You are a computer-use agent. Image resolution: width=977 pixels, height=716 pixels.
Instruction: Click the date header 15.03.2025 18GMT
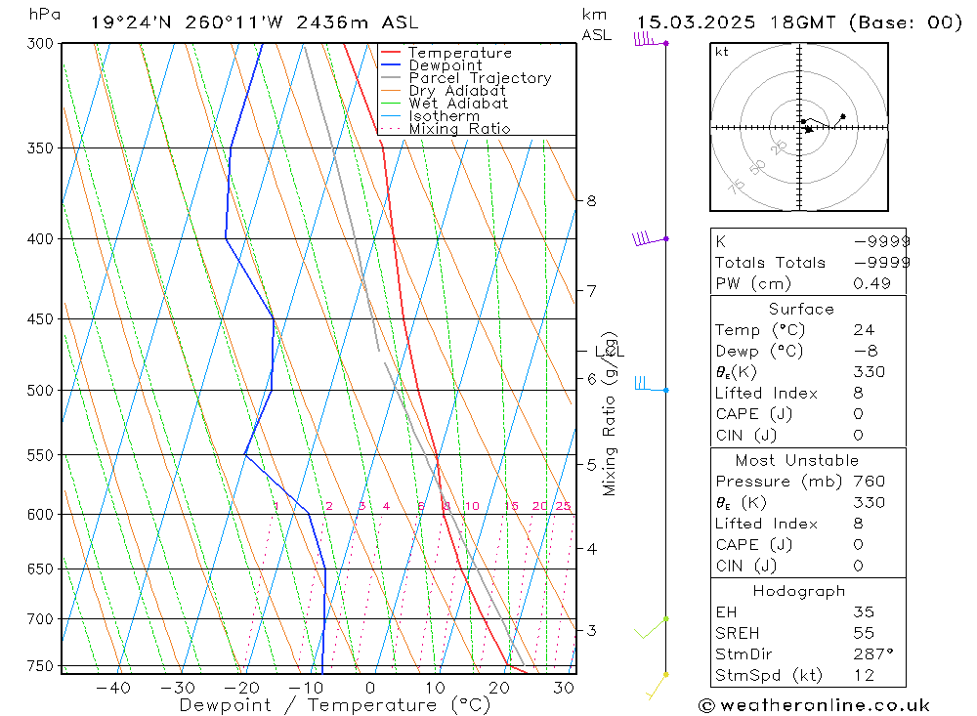click(x=736, y=22)
